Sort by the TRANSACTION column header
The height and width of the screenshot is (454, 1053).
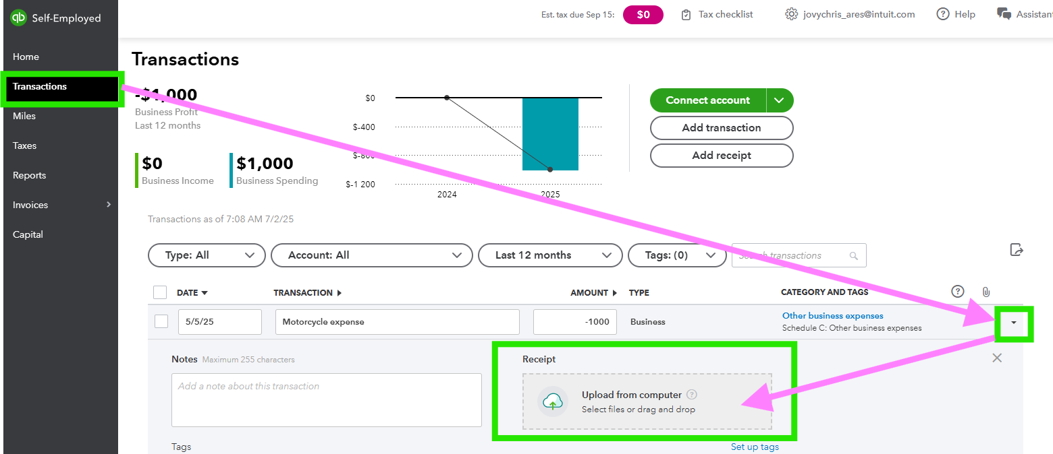[x=308, y=292]
